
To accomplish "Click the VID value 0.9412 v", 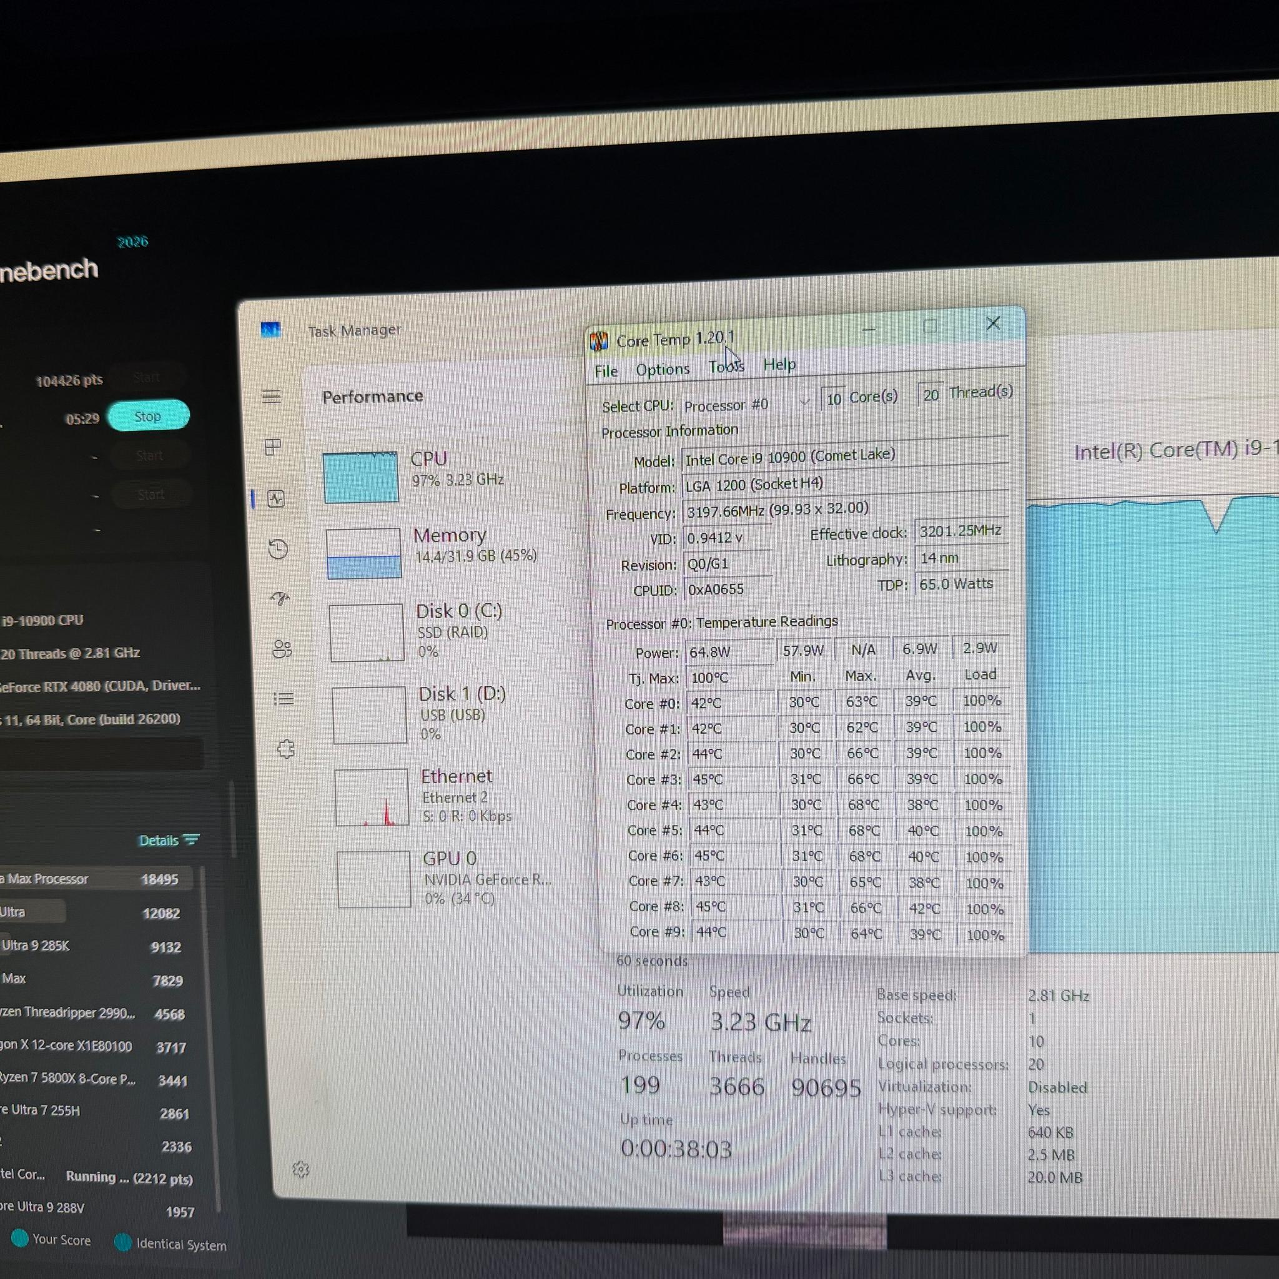I will tap(727, 538).
